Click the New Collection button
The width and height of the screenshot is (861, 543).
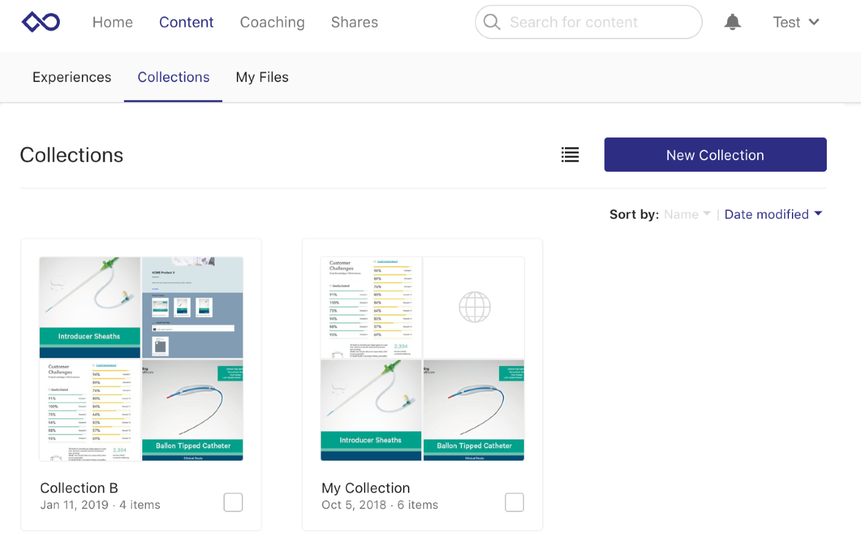[714, 155]
